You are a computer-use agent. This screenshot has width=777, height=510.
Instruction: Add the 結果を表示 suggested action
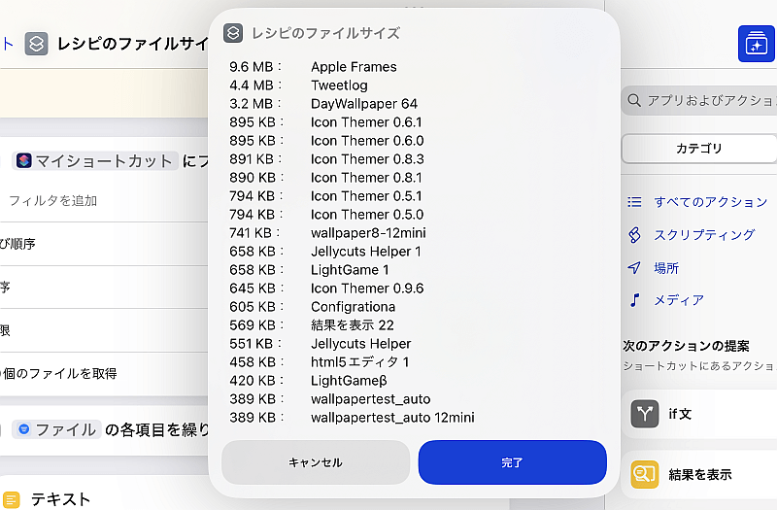tap(698, 474)
